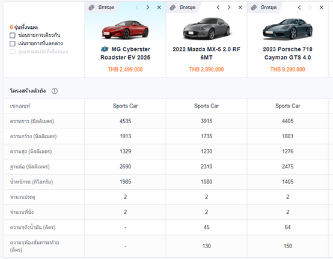The width and height of the screenshot is (333, 259).
Task: Open 2023 Porsche 718 Cayman GTS 4.0 title
Action: [x=287, y=53]
